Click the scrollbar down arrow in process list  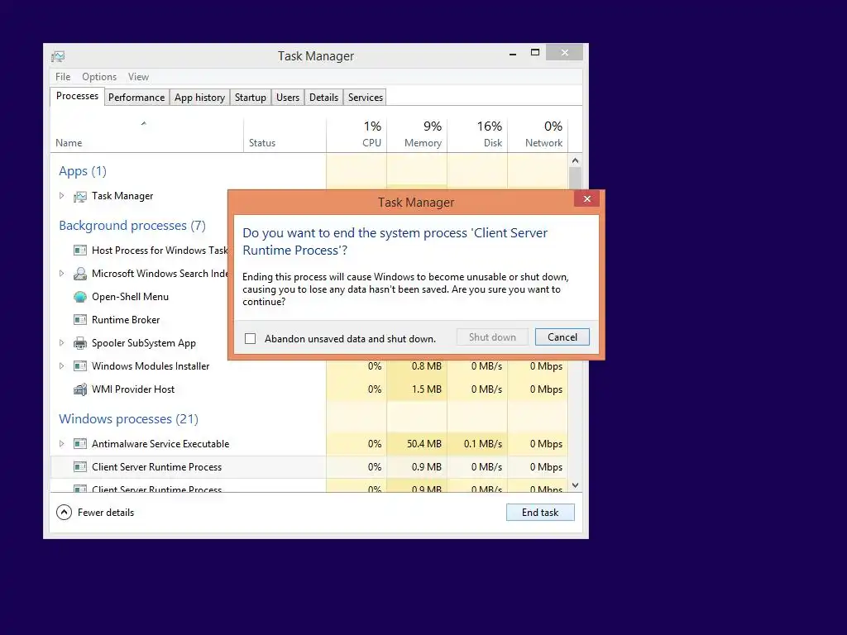click(x=576, y=485)
